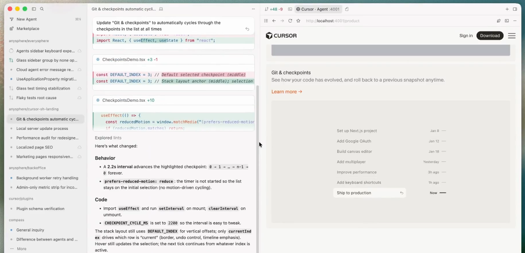Click the browser reload icon
Screen dimensions: 525x253
[290, 21]
